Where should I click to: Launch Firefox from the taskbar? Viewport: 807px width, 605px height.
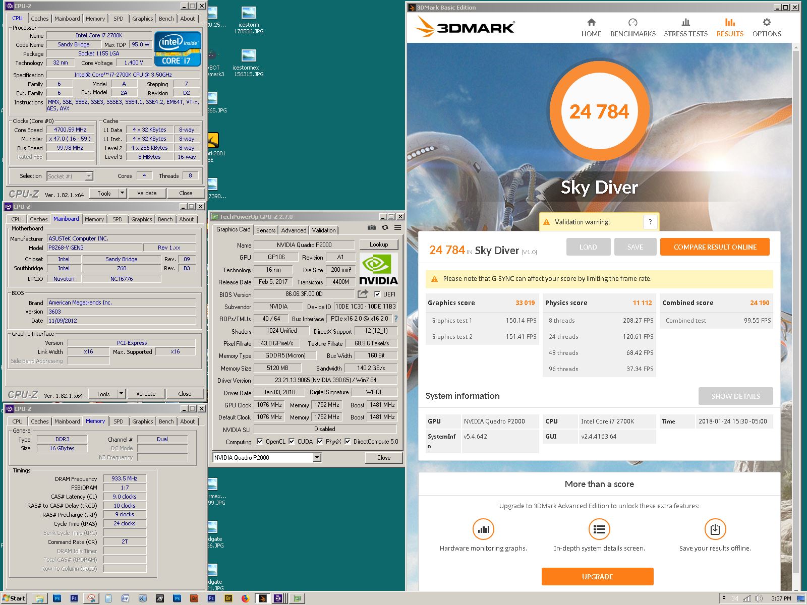[x=245, y=598]
